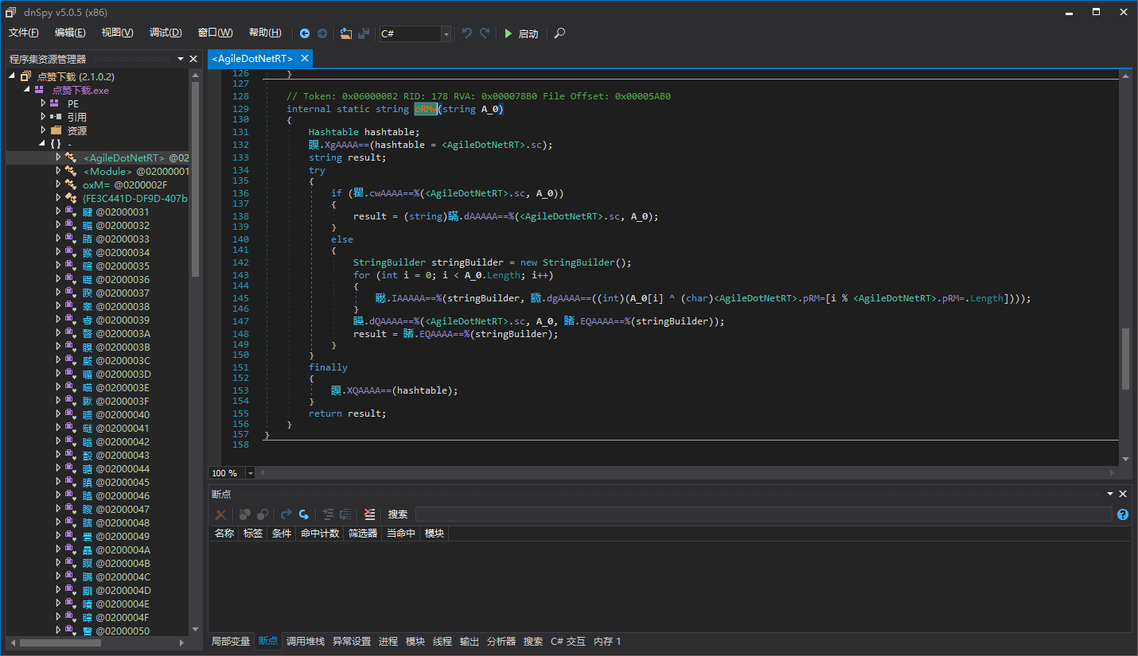Open the 调试 menu
The image size is (1138, 656).
[x=165, y=32]
